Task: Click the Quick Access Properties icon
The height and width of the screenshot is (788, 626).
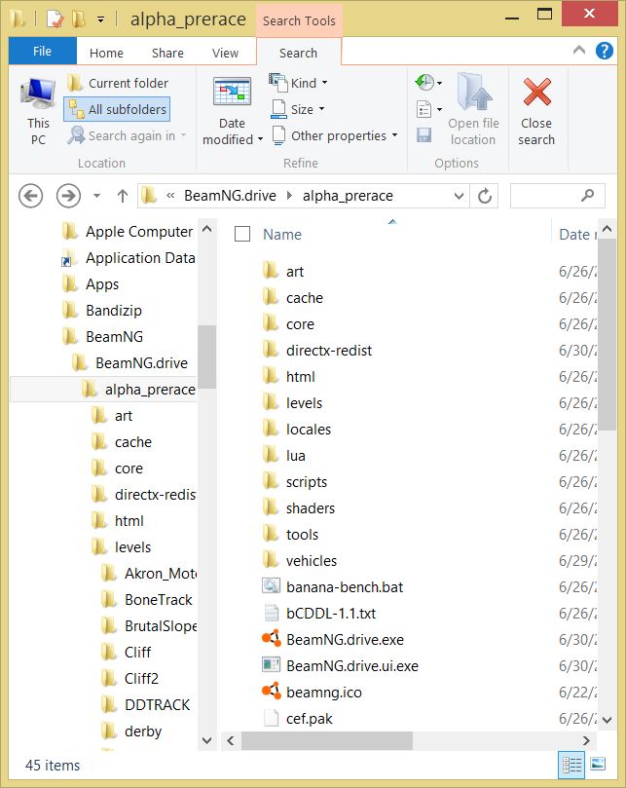Action: pos(55,19)
